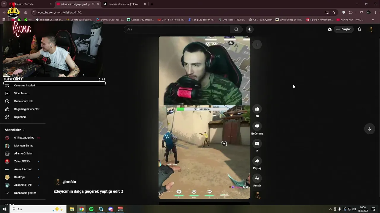
Task: Open channel avatar below Remix button
Action: 257,195
